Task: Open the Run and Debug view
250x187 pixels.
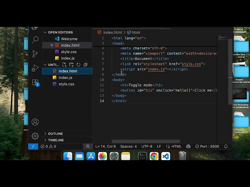Action: [x=35, y=68]
